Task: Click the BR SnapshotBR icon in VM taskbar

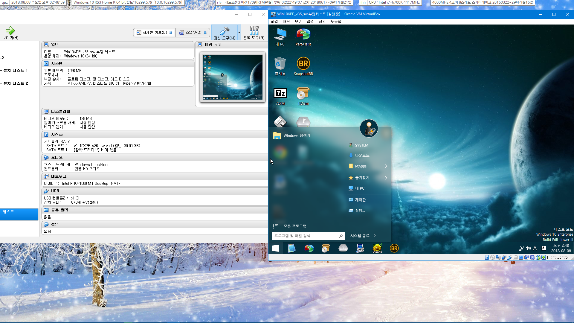Action: [x=394, y=248]
